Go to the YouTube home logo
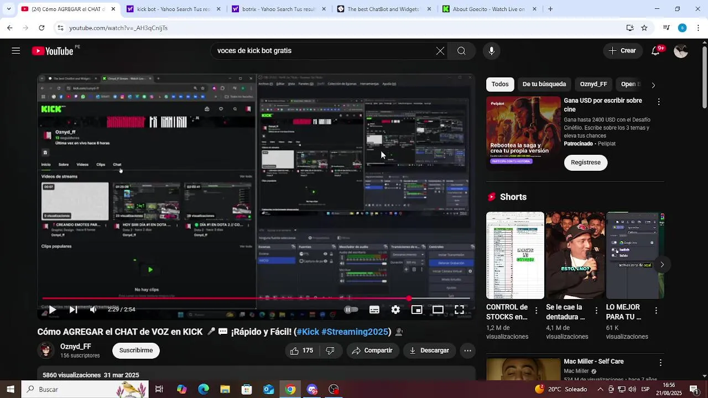This screenshot has height=398, width=708. coord(53,51)
